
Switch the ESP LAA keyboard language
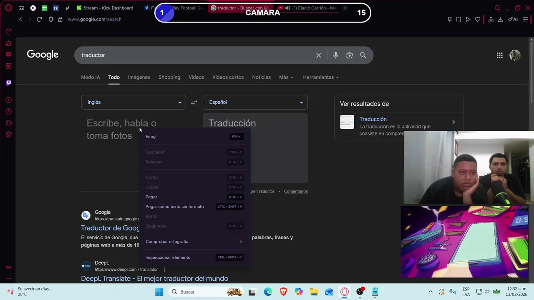[466, 292]
